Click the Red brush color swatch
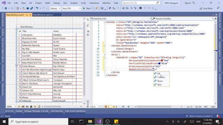Screen dimensions: 223x125 pyautogui.click(x=162, y=60)
